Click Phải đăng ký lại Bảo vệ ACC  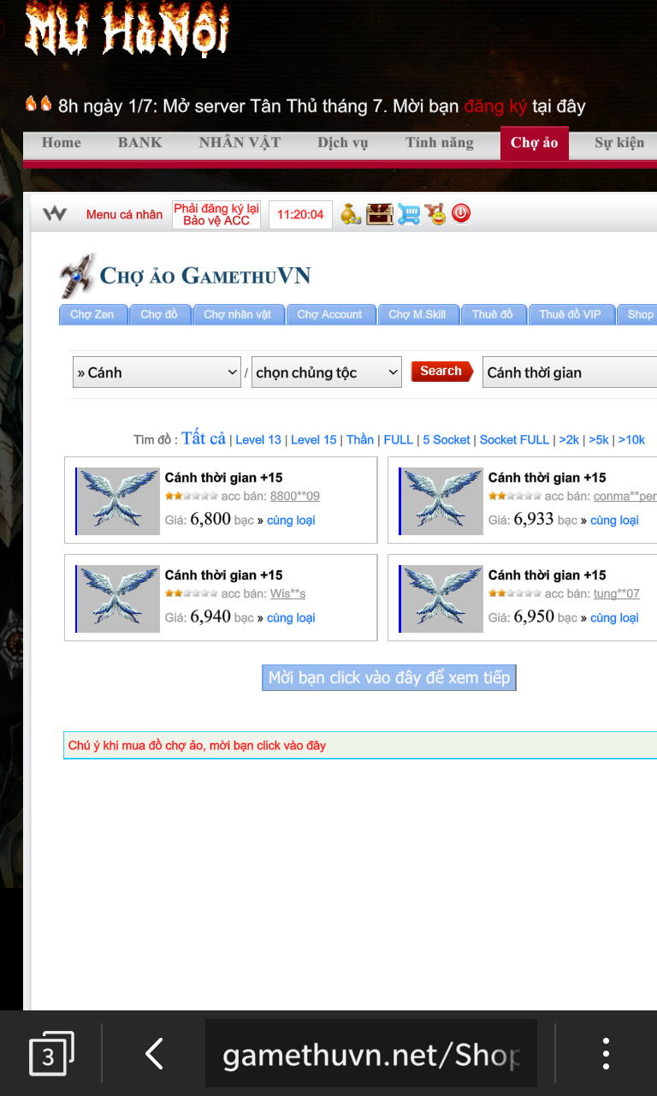[216, 215]
